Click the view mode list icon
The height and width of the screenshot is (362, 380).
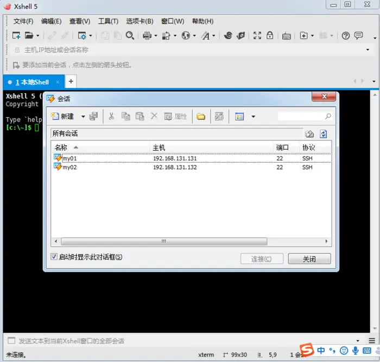pos(239,117)
